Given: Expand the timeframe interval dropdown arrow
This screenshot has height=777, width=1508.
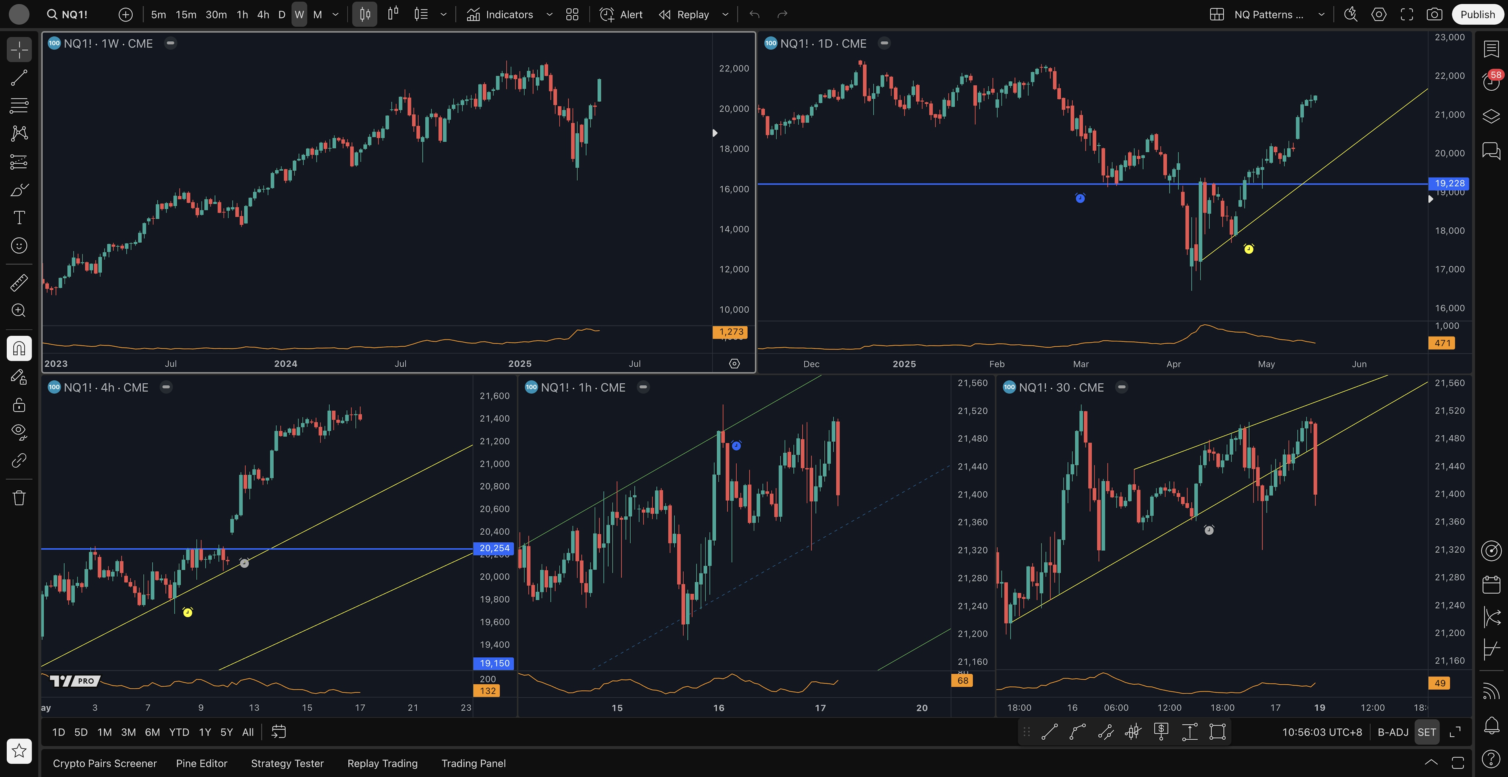Looking at the screenshot, I should [335, 15].
